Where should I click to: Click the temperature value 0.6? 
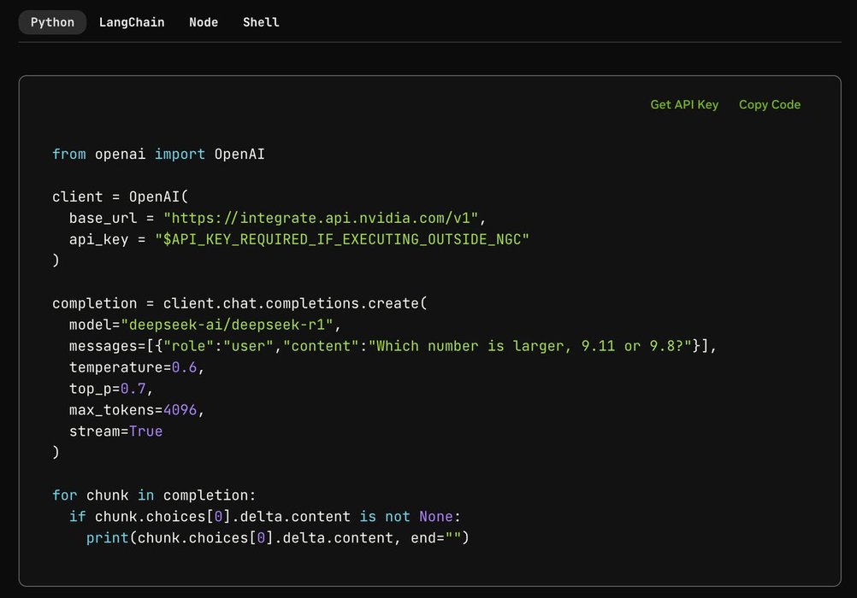[x=184, y=367]
